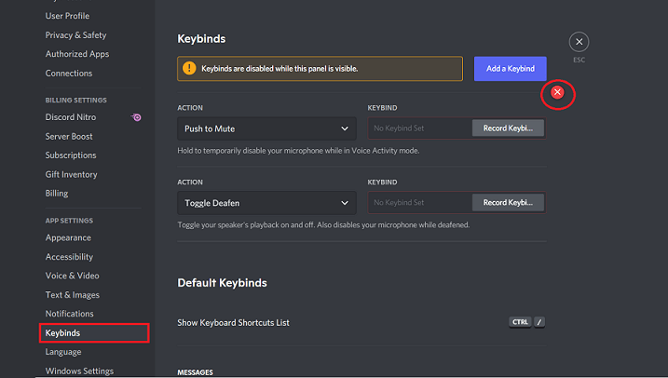Open Accessibility settings

(69, 257)
